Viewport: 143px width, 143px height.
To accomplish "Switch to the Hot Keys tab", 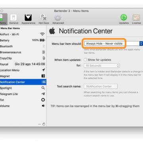I will 44,19.
